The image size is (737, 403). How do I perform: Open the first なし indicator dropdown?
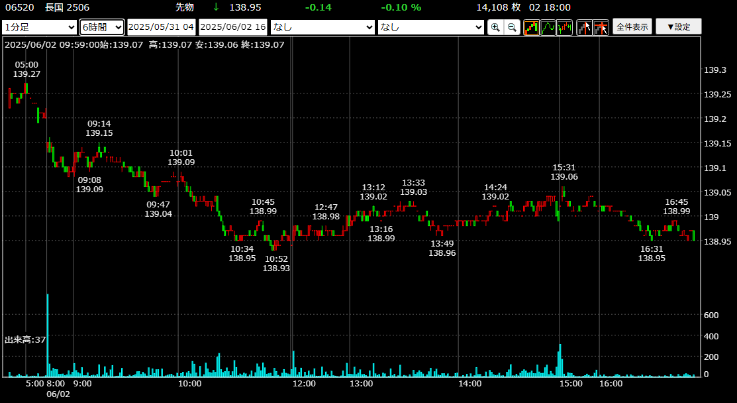click(323, 27)
